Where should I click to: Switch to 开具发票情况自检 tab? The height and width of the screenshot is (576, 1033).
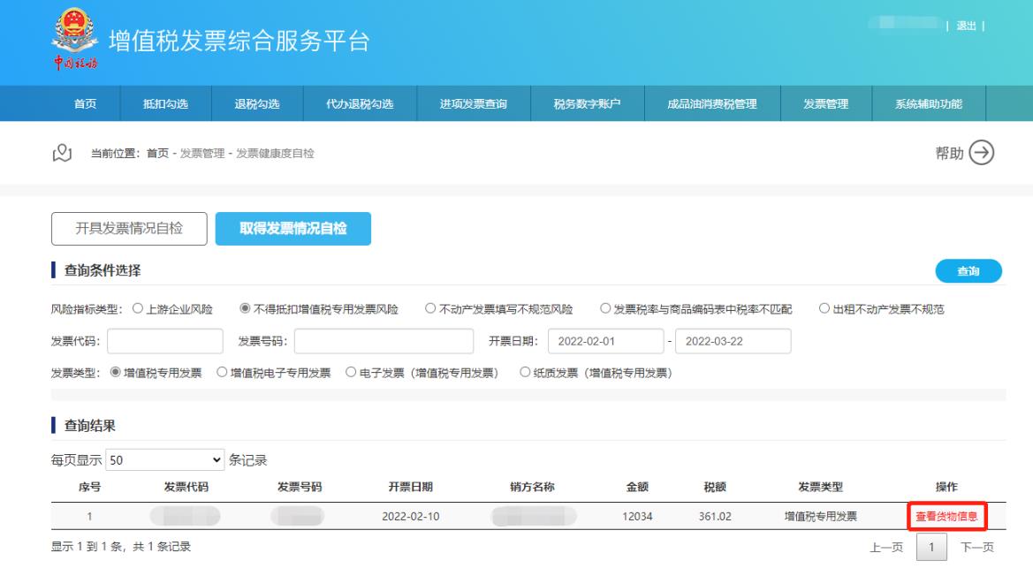tap(129, 228)
